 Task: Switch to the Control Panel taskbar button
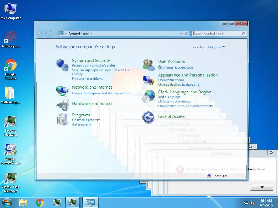tap(90, 203)
